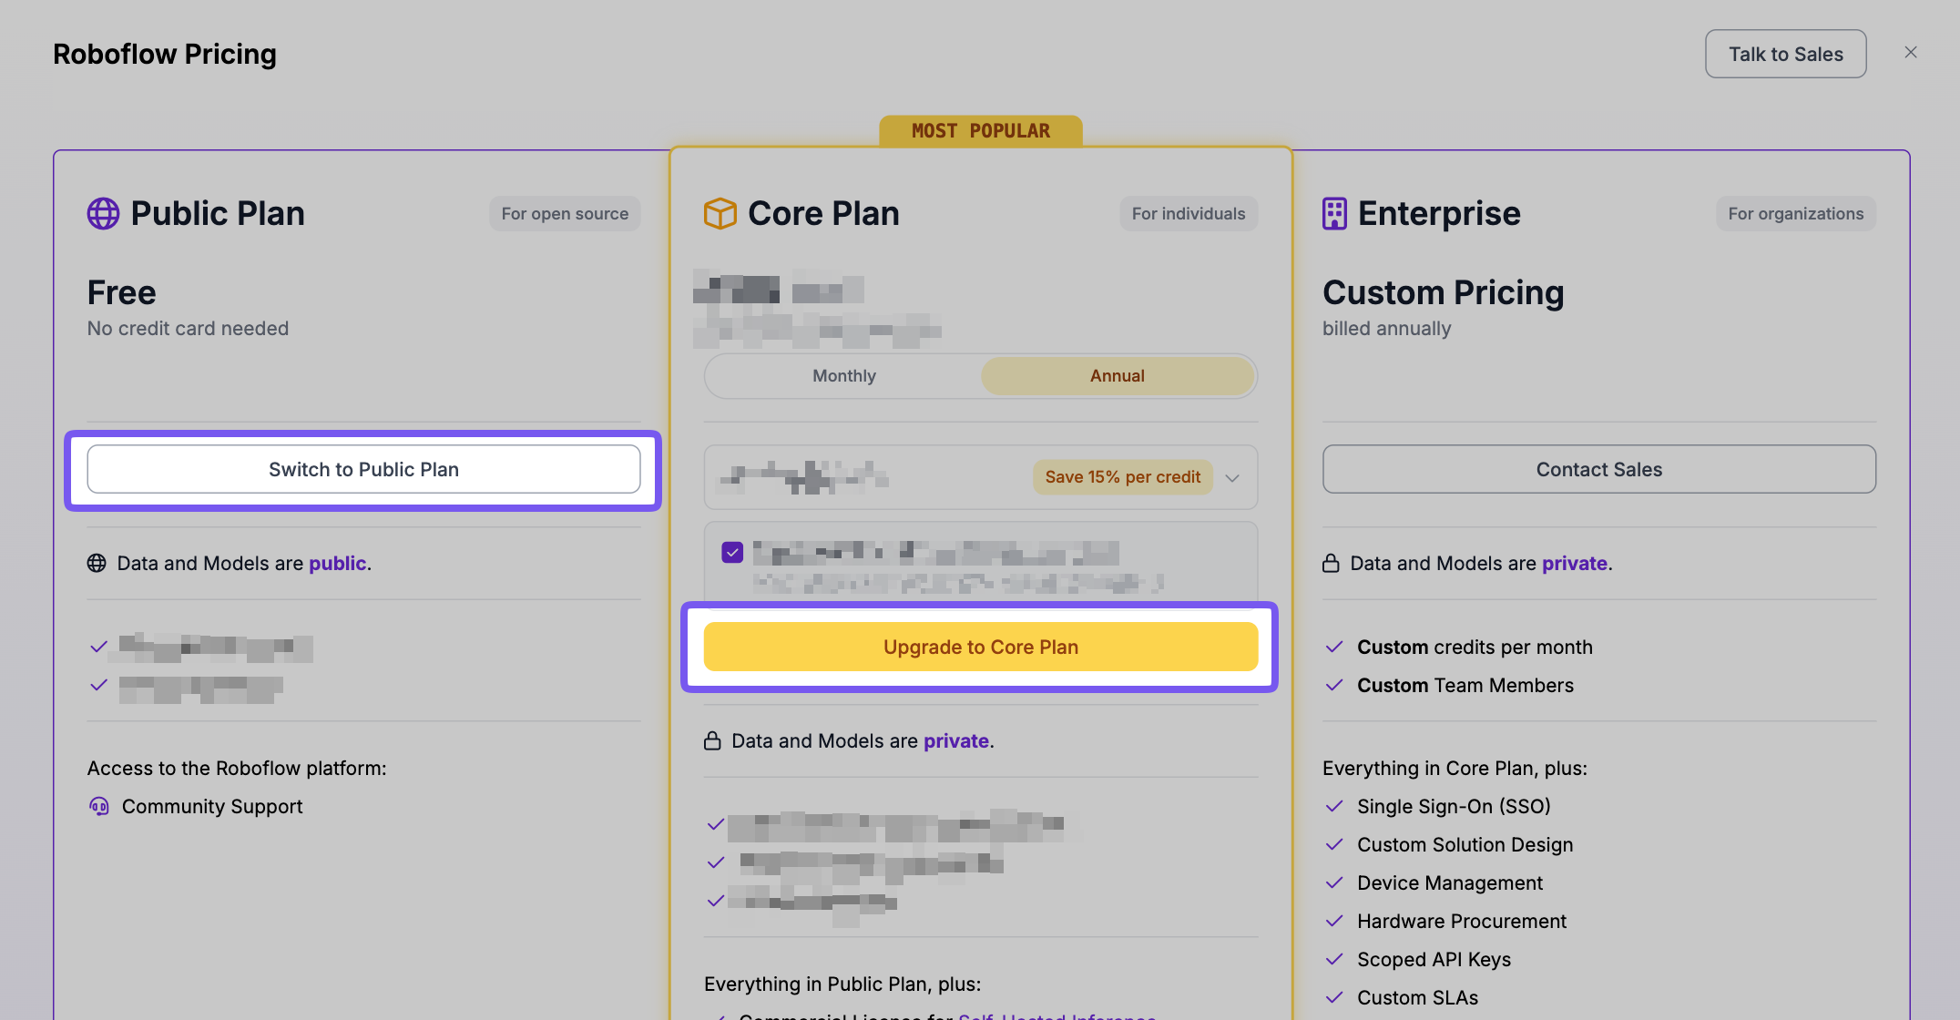Click the lock icon in Enterprise column
The width and height of the screenshot is (1960, 1020).
click(x=1331, y=564)
